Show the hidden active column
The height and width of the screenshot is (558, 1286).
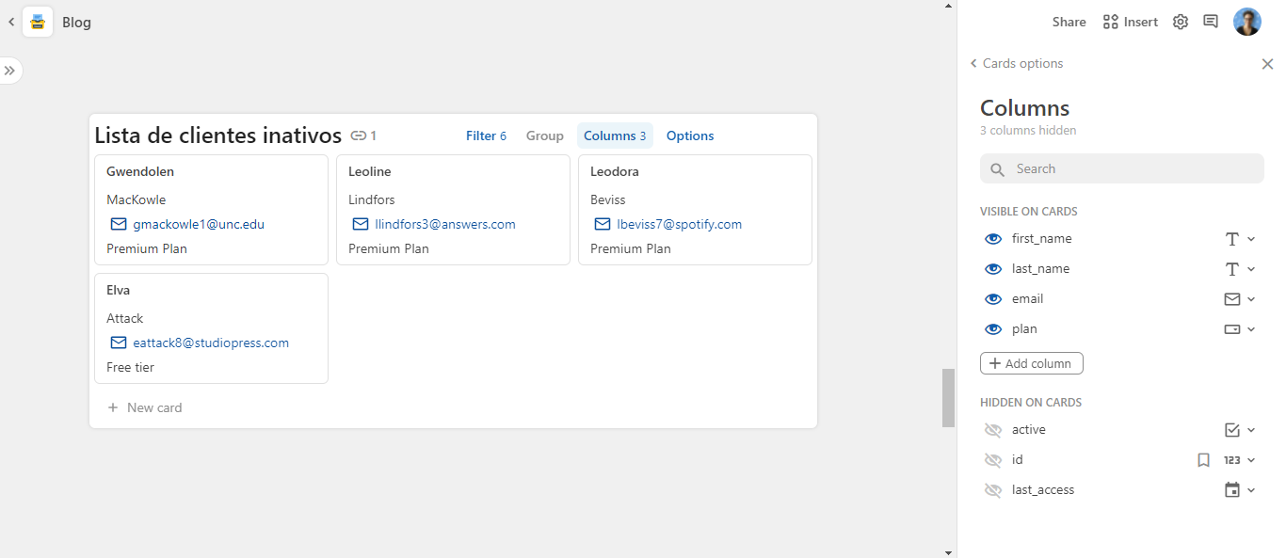992,430
